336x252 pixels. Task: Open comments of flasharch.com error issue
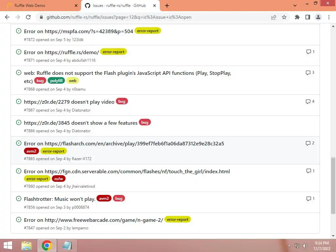[310, 143]
